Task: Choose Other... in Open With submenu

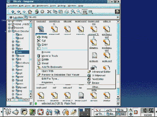Action: coord(101,87)
